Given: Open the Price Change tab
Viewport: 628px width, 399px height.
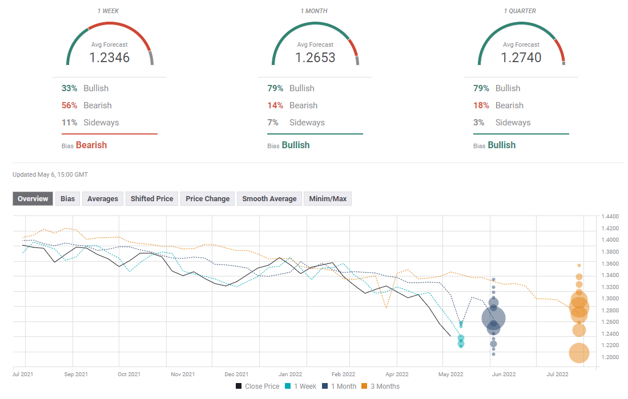Looking at the screenshot, I should pyautogui.click(x=207, y=198).
